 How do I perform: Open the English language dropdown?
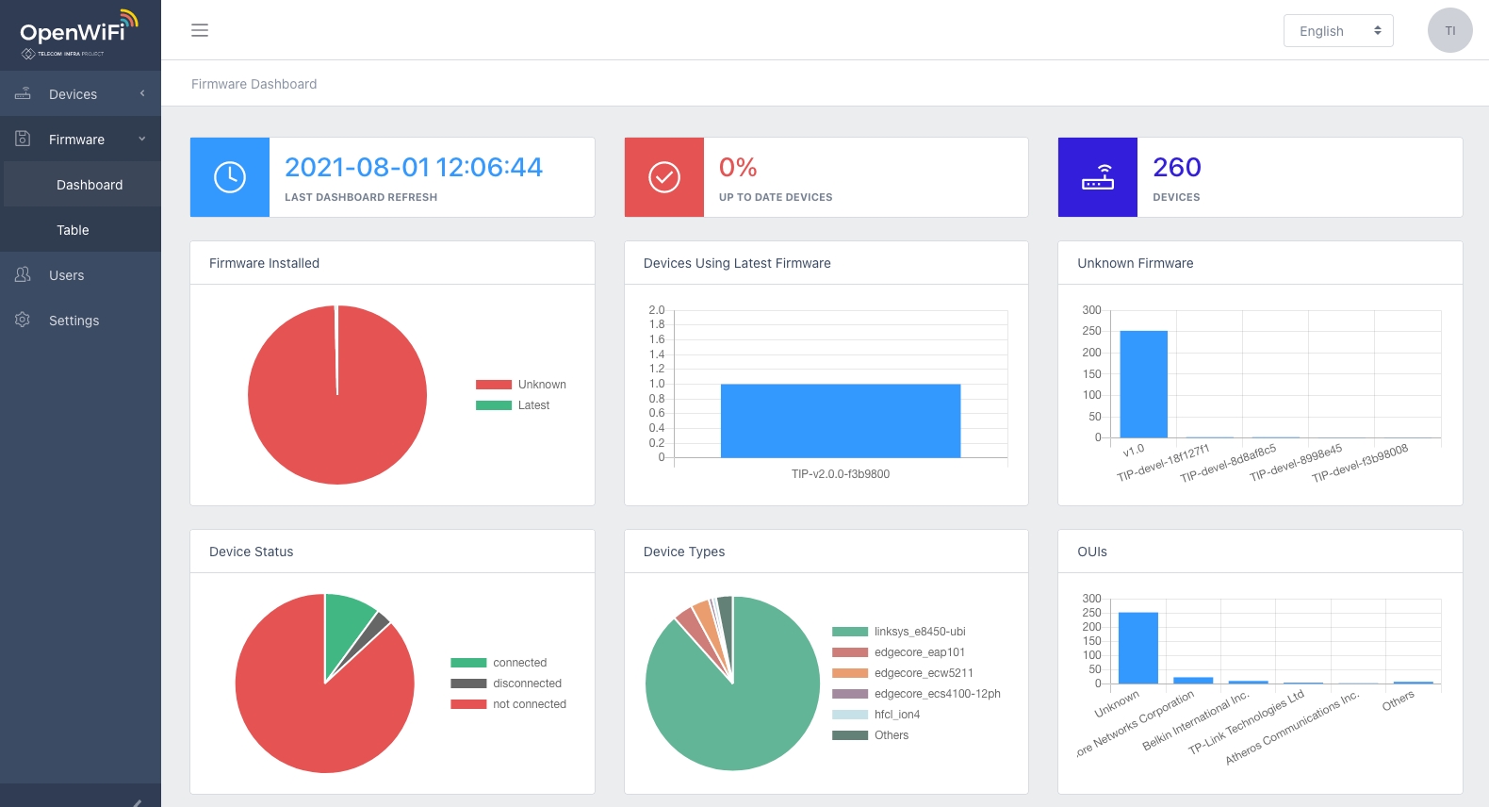(1338, 30)
